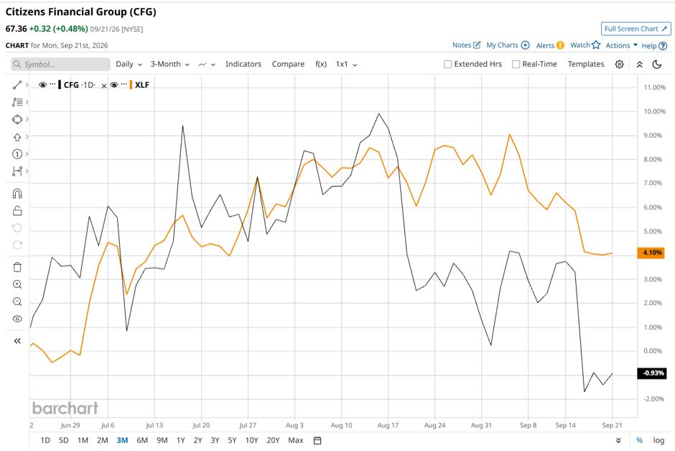
Task: Zoom out using magnifier minus icon
Action: [x=17, y=302]
